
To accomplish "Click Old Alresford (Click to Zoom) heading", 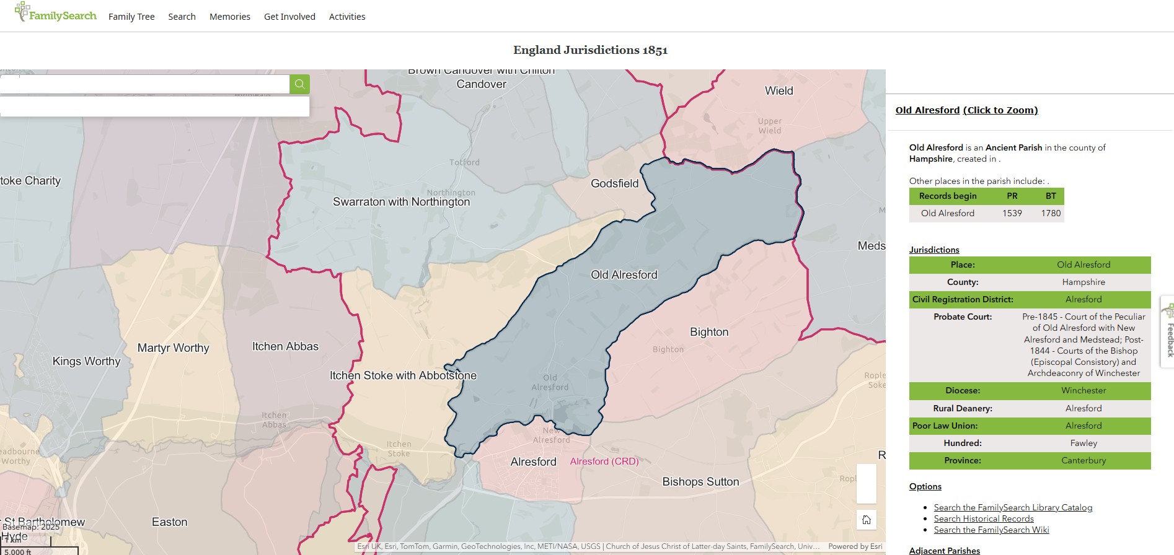I will (966, 110).
